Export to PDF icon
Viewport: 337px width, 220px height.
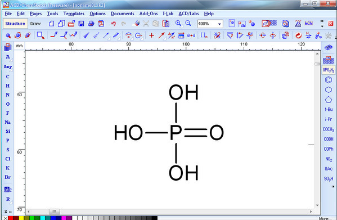[101, 24]
